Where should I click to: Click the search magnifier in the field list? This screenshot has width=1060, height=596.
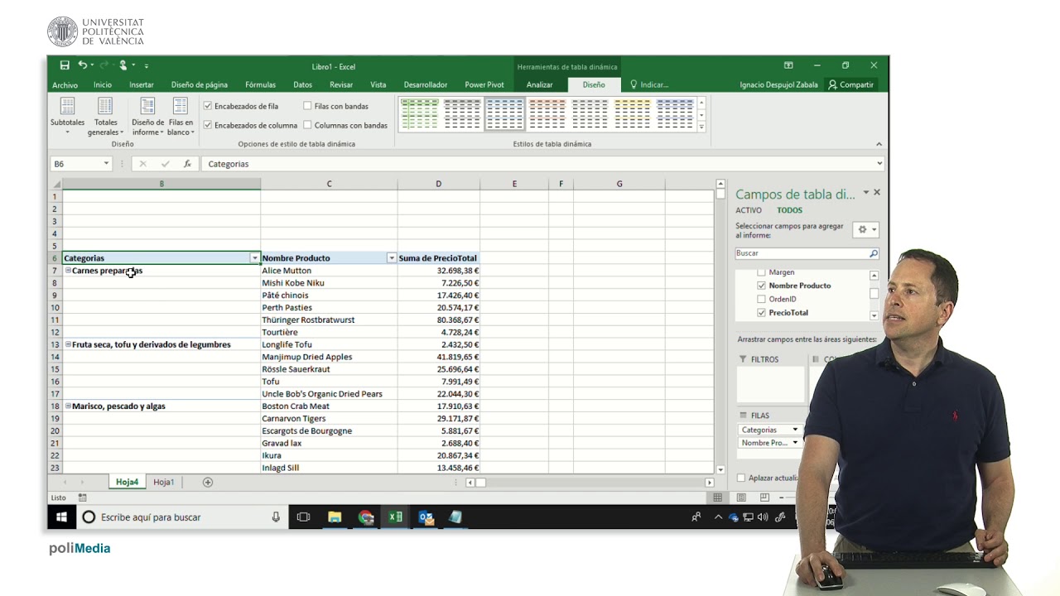click(873, 253)
